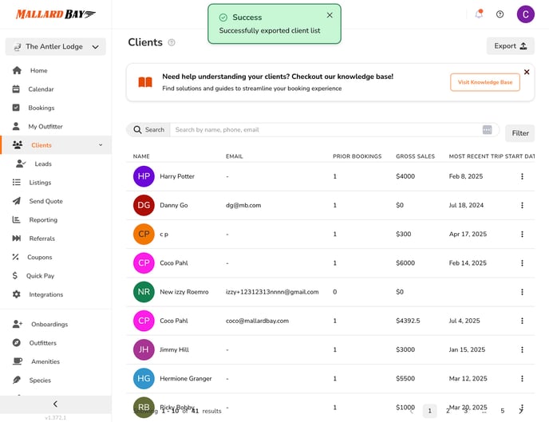Image resolution: width=549 pixels, height=422 pixels.
Task: Open the Filter button
Action: pyautogui.click(x=520, y=133)
